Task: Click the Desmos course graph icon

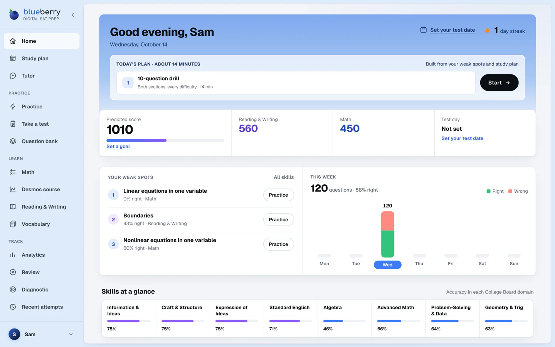Action: [x=13, y=189]
